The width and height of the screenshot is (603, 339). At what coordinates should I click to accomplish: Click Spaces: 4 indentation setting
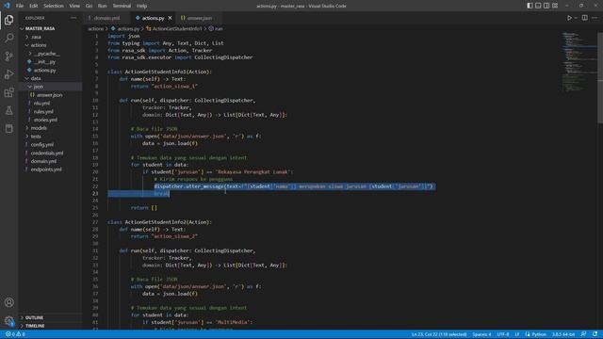pyautogui.click(x=481, y=334)
